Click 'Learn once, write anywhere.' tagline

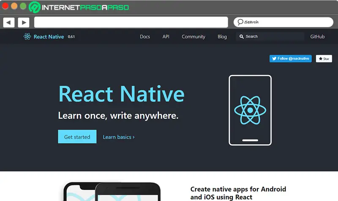(x=118, y=116)
